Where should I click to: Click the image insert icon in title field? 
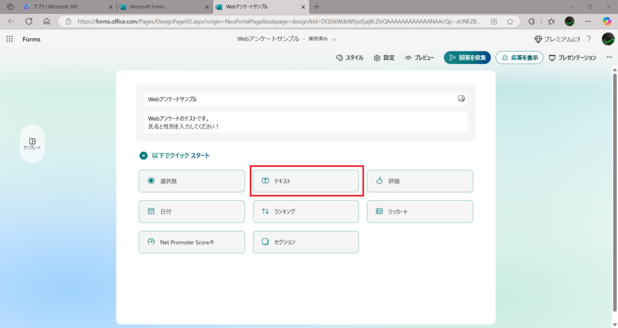(x=461, y=99)
